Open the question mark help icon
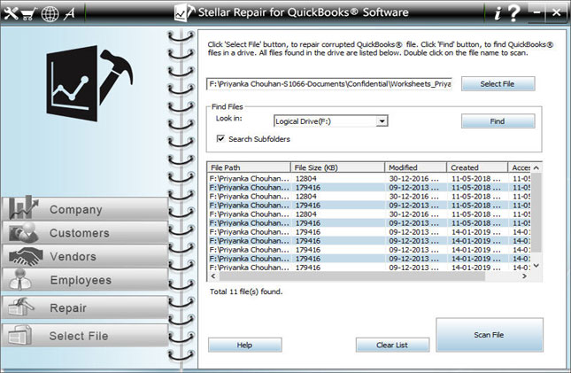571x373 pixels. point(513,13)
